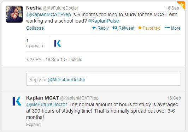Click the 16 Sep date on Nesha's tweet
188x132 pixels.
[172, 8]
